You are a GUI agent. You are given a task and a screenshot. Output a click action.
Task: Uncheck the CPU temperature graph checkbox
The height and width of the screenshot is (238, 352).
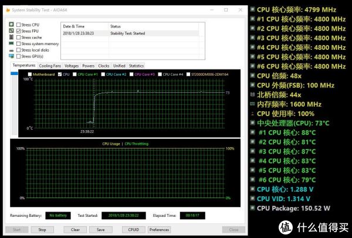pyautogui.click(x=60, y=74)
